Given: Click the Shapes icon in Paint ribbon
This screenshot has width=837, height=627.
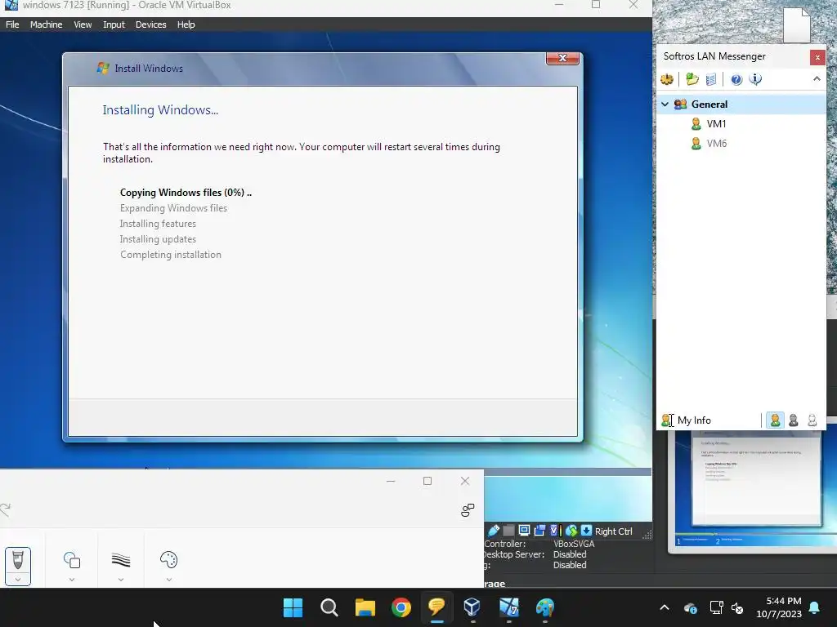Looking at the screenshot, I should [x=72, y=560].
